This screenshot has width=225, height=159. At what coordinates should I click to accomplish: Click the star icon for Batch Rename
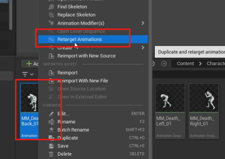pos(51,130)
